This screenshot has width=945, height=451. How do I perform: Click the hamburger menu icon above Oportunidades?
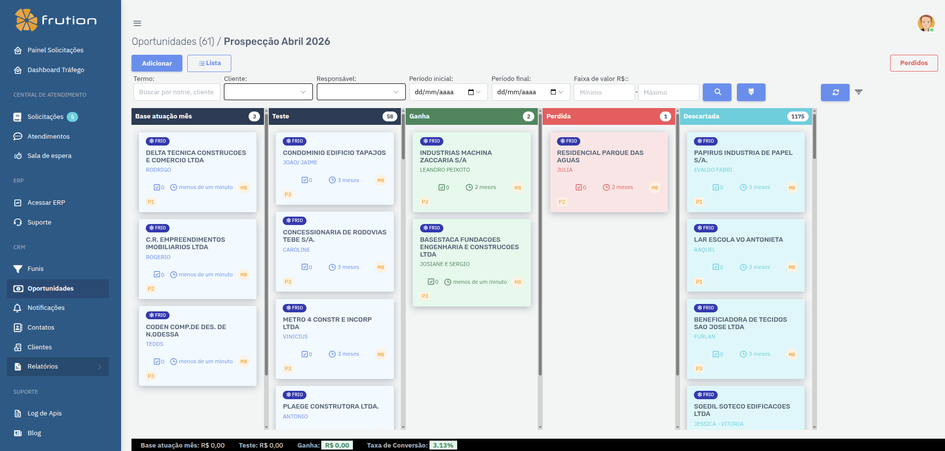tap(137, 23)
